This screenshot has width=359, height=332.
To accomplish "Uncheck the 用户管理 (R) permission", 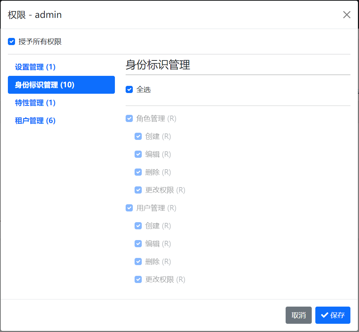I will point(129,208).
